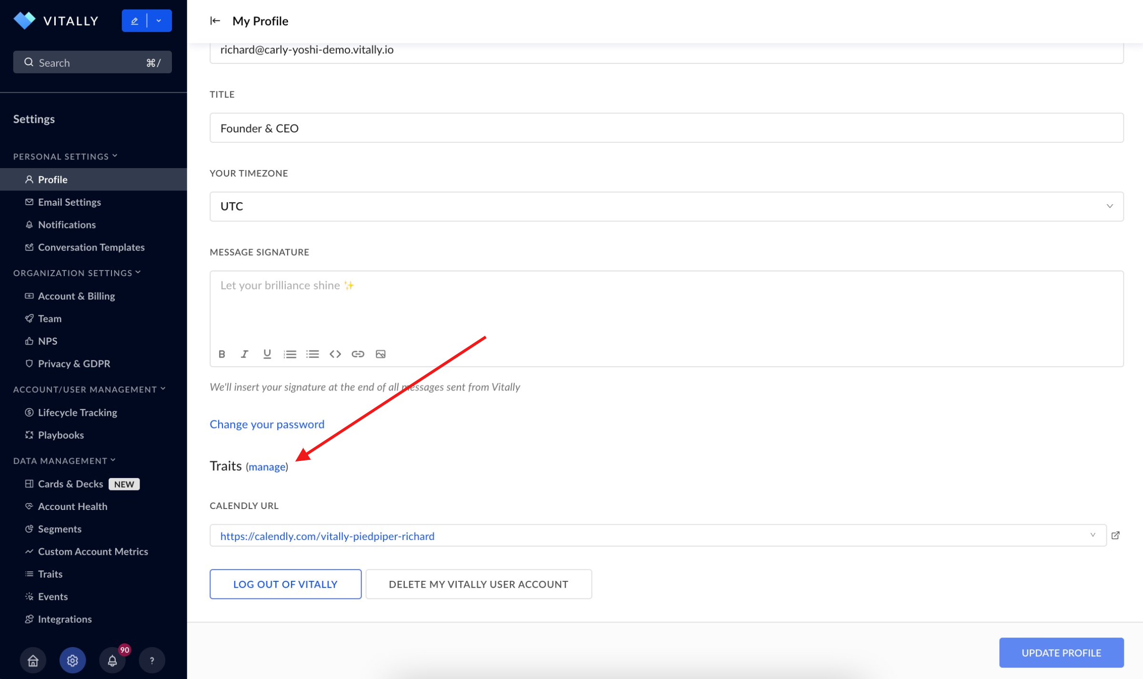1143x679 pixels.
Task: Insert code block in signature
Action: coord(335,354)
